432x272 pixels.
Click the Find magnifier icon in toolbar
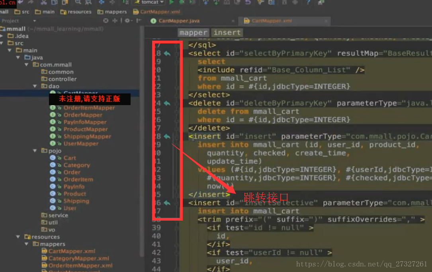(x=78, y=2)
